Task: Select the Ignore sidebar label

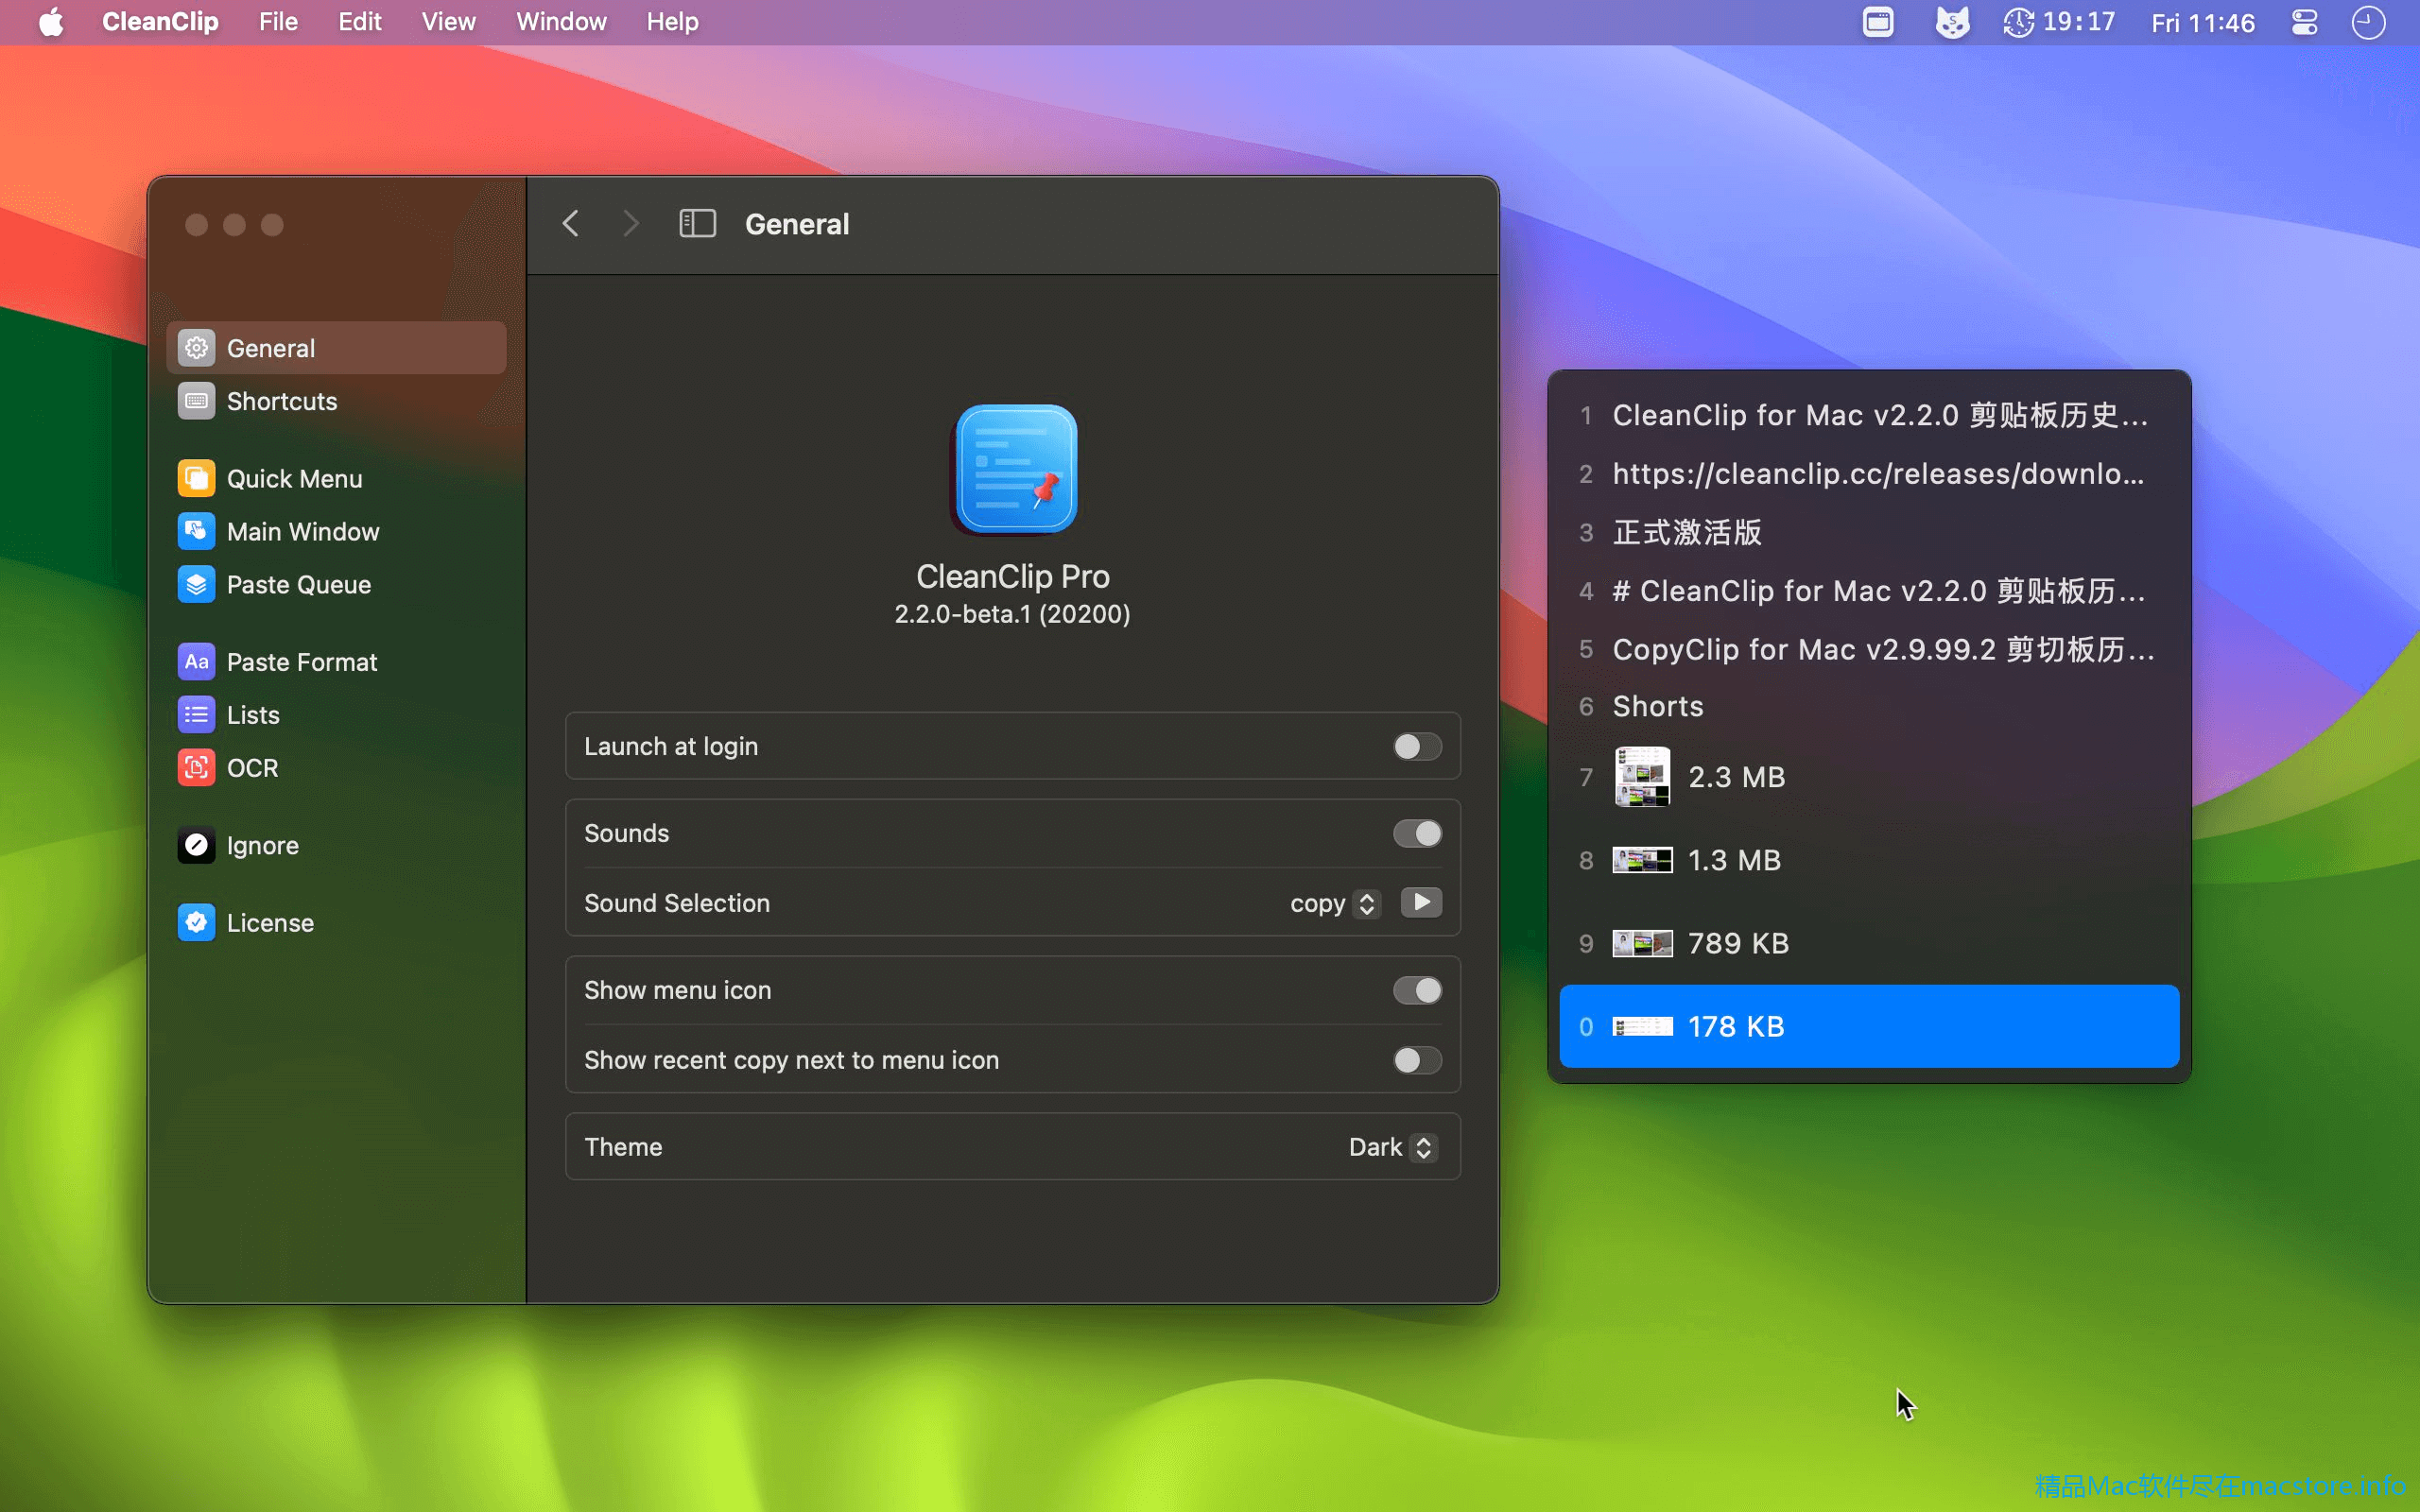Action: pos(262,845)
